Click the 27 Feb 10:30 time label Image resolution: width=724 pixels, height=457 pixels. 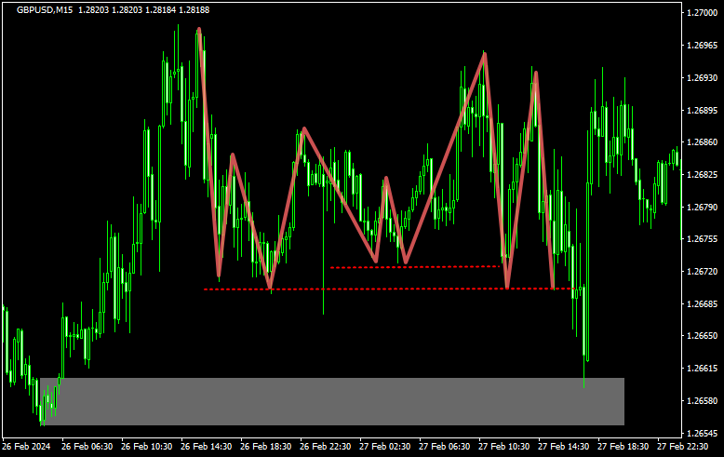(506, 447)
